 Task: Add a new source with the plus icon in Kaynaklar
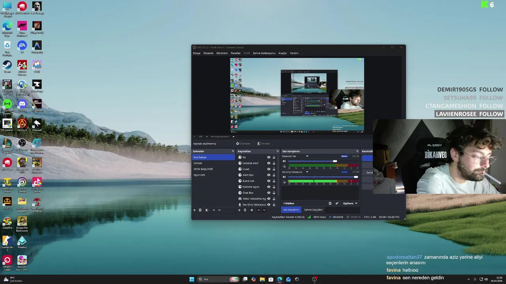pos(239,210)
